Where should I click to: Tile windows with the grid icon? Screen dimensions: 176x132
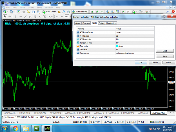pos(117,12)
